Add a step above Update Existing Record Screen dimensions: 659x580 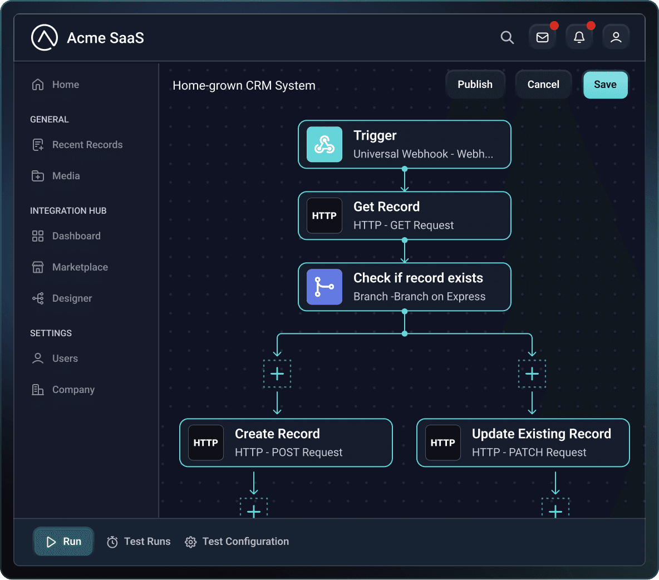point(532,373)
